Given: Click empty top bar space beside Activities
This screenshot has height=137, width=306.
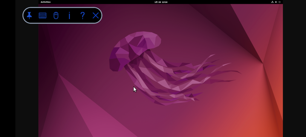Looking at the screenshot, I should pyautogui.click(x=90, y=2).
